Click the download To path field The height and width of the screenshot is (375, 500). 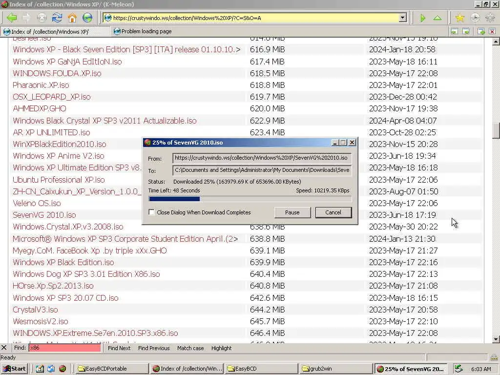click(x=262, y=170)
